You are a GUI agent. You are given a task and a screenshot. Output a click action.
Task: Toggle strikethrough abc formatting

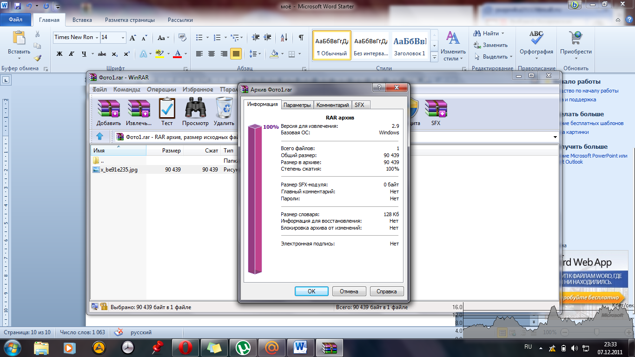[102, 54]
